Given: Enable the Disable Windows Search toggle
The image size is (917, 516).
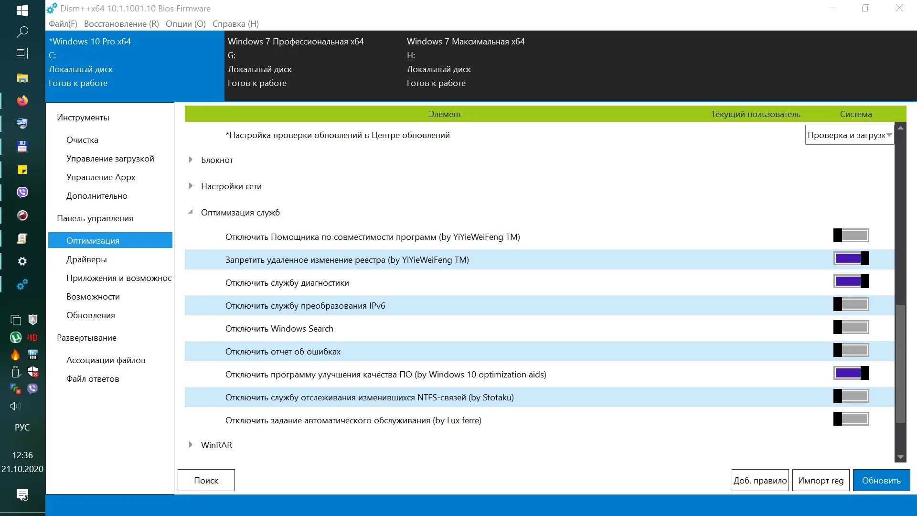Looking at the screenshot, I should coord(851,327).
